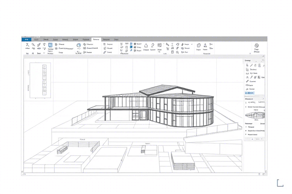
Task: Click the house-shaped icon in the ribbon
Action: click(146, 45)
